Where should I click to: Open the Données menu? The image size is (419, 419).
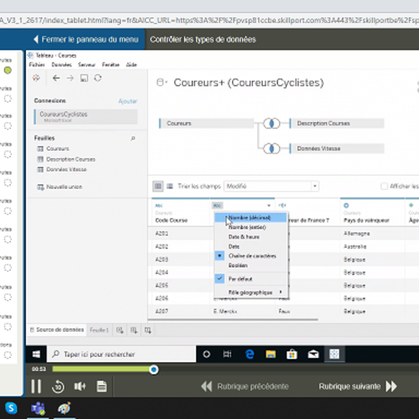tap(62, 65)
